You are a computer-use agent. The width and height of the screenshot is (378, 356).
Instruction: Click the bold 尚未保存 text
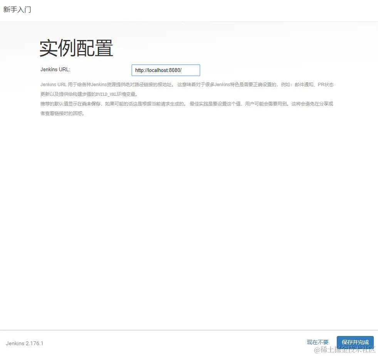click(91, 104)
